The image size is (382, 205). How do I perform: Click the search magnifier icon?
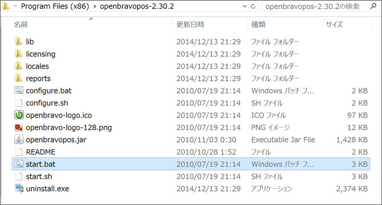click(373, 6)
